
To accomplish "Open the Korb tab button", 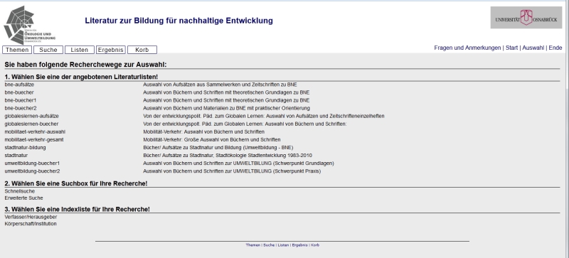I will (142, 50).
